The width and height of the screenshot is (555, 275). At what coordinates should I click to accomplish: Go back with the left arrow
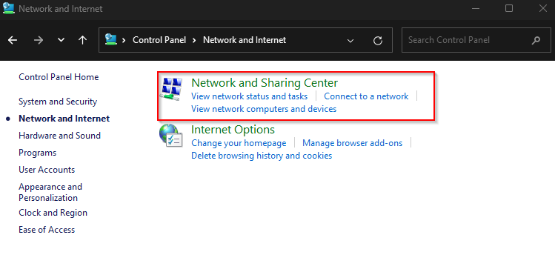point(13,40)
